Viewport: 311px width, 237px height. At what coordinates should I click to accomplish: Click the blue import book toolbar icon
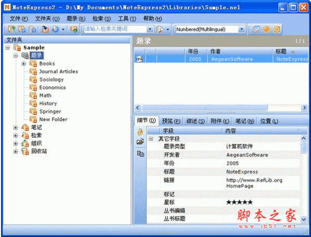(x=45, y=29)
